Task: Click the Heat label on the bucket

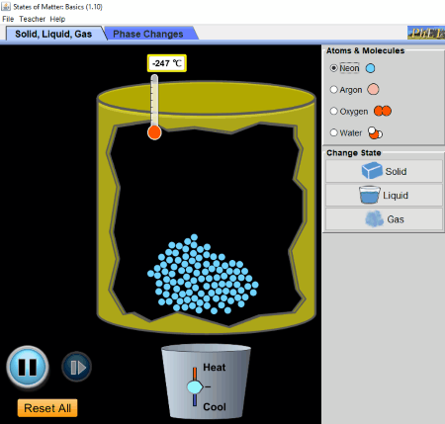Action: [x=215, y=368]
